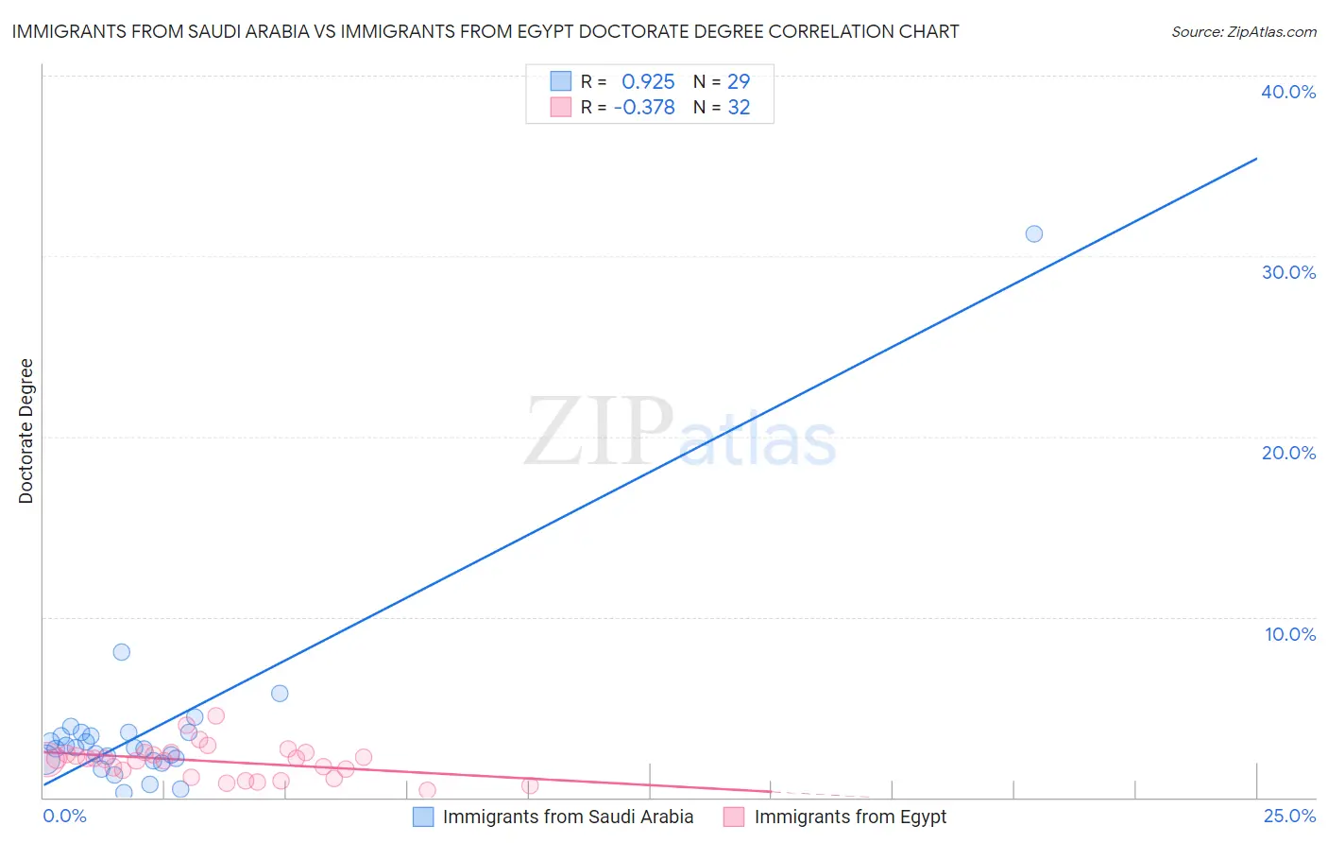This screenshot has height=843, width=1328.
Task: Click the chart title text
Action: (x=485, y=31)
